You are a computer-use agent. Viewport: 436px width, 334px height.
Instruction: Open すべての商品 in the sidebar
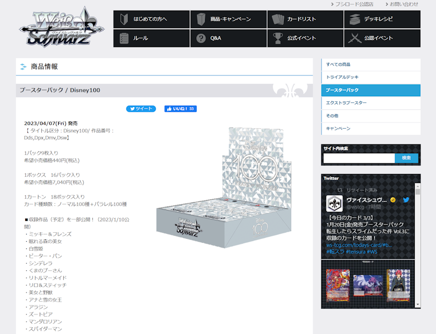pos(371,64)
